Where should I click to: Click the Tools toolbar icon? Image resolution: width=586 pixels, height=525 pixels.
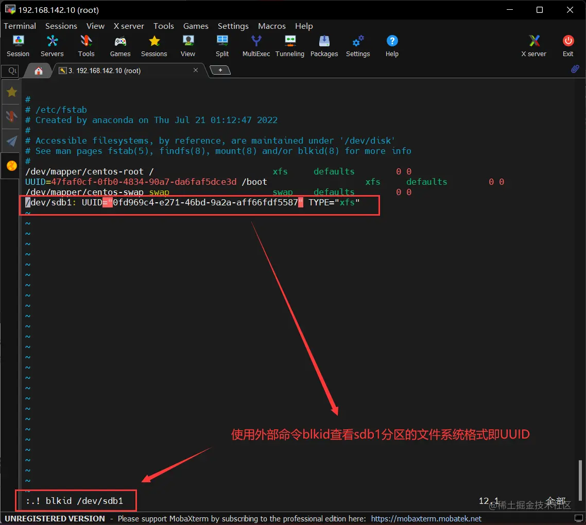click(x=87, y=46)
